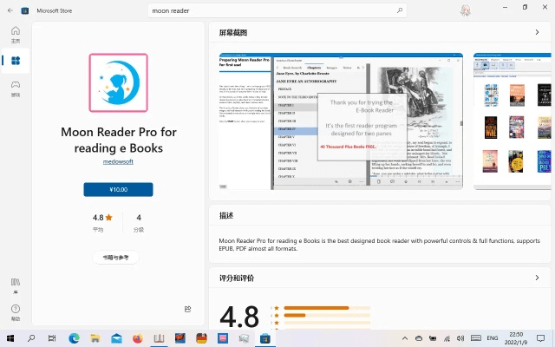Click the five-star rating bar

(x=327, y=308)
